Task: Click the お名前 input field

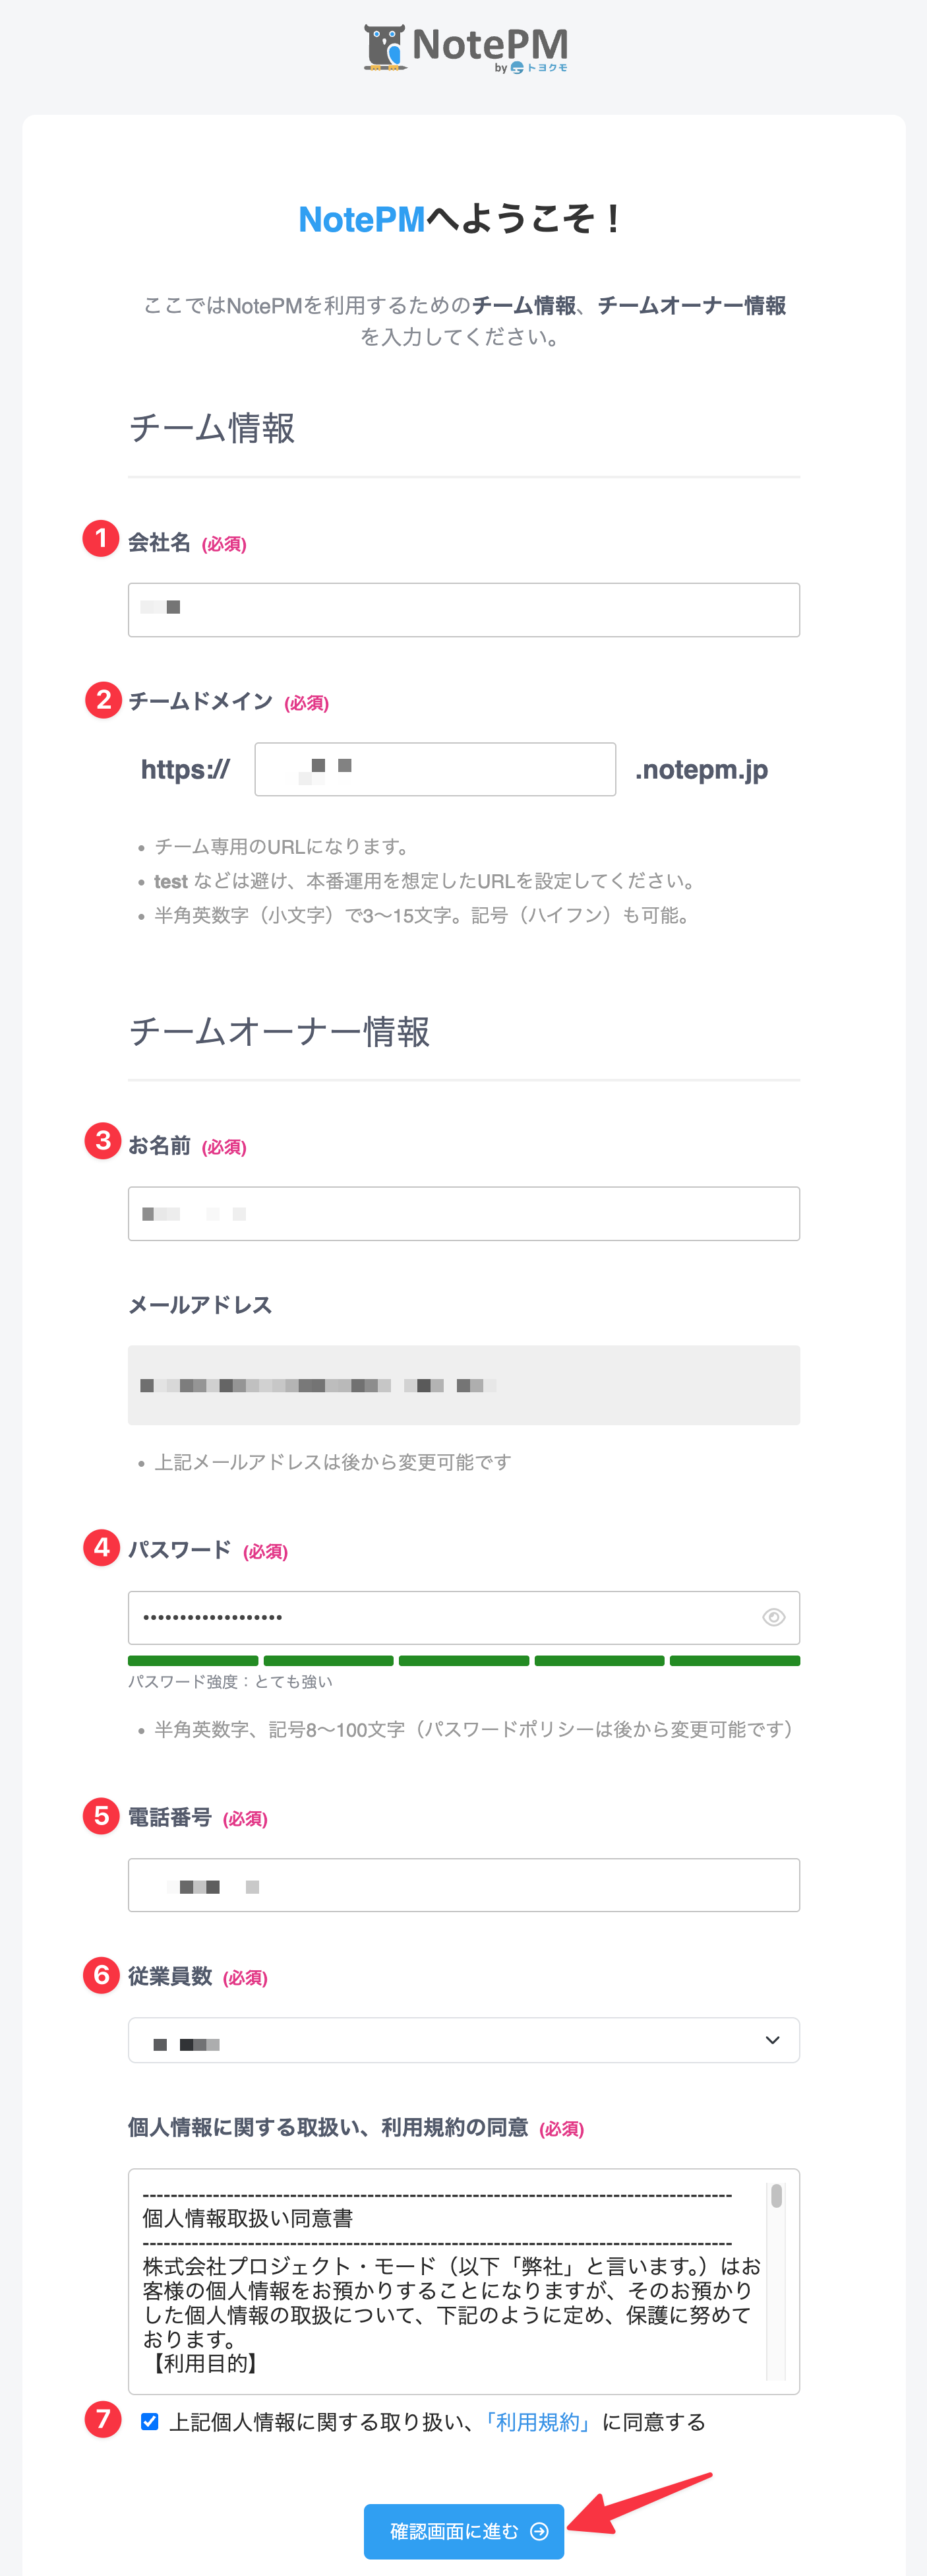Action: tap(463, 1213)
